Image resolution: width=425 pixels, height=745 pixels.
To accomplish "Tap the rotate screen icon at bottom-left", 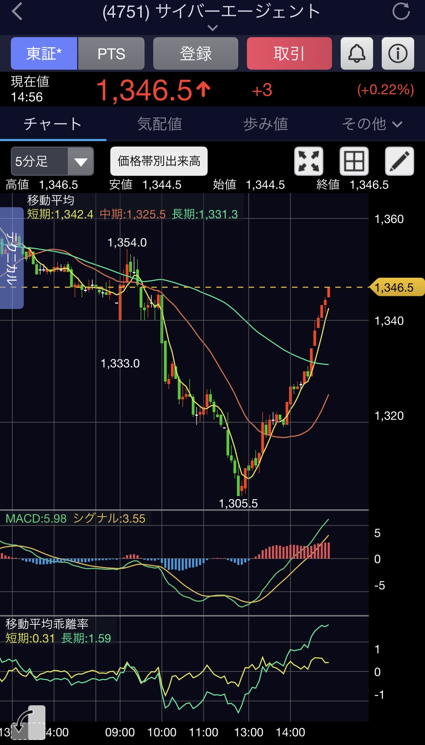I will 28,723.
